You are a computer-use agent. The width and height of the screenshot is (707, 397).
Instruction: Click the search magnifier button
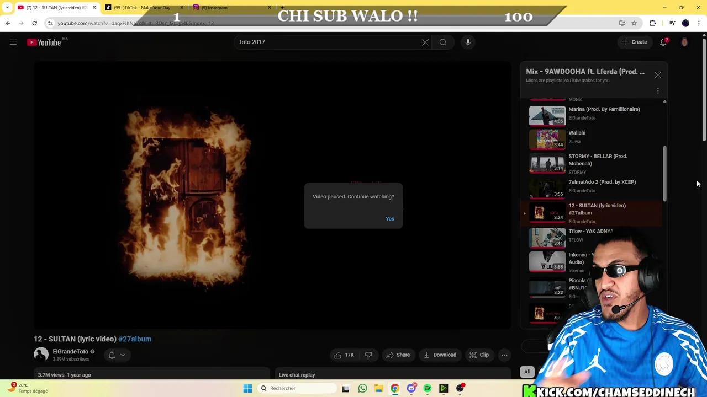tap(443, 42)
